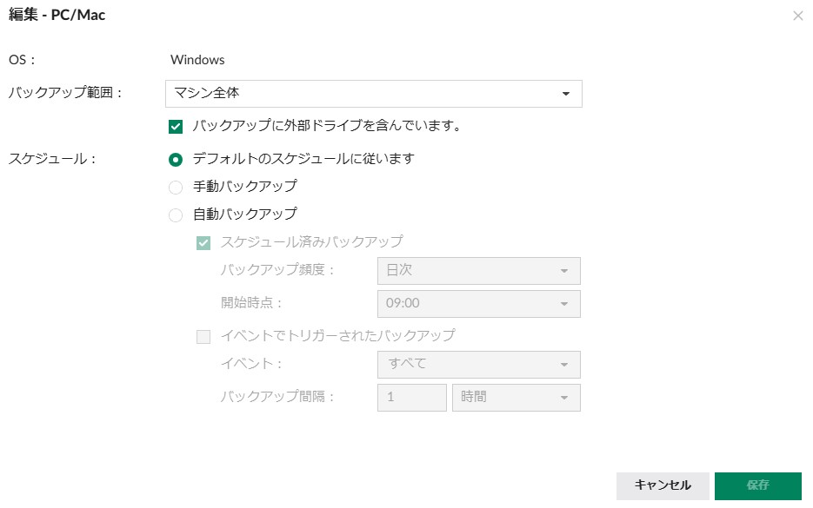The width and height of the screenshot is (813, 508).
Task: Open the バックアップ頻度 dropdown showing 日次
Action: tap(478, 271)
